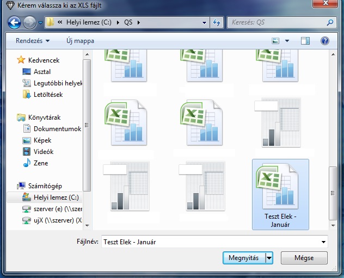Open the Dokumentumok library
344x278 pixels.
click(x=57, y=129)
